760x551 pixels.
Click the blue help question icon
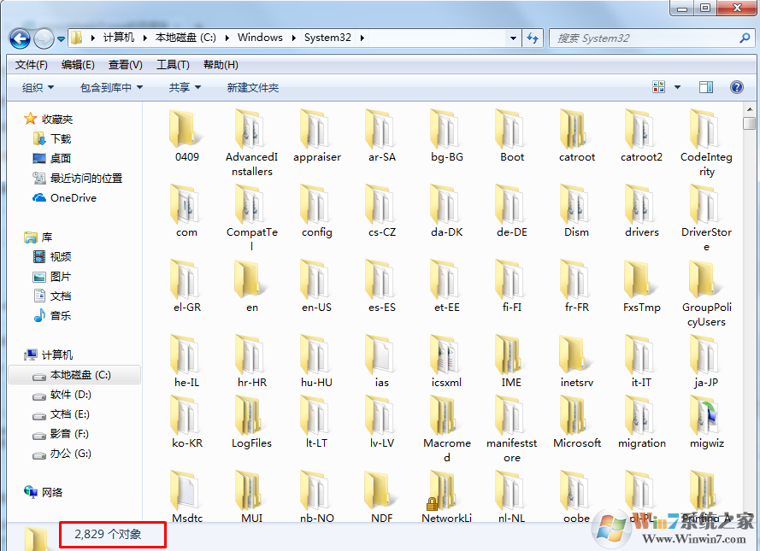coord(737,87)
